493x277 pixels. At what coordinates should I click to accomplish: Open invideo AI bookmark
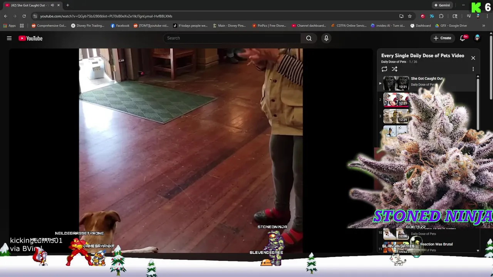coord(387,26)
